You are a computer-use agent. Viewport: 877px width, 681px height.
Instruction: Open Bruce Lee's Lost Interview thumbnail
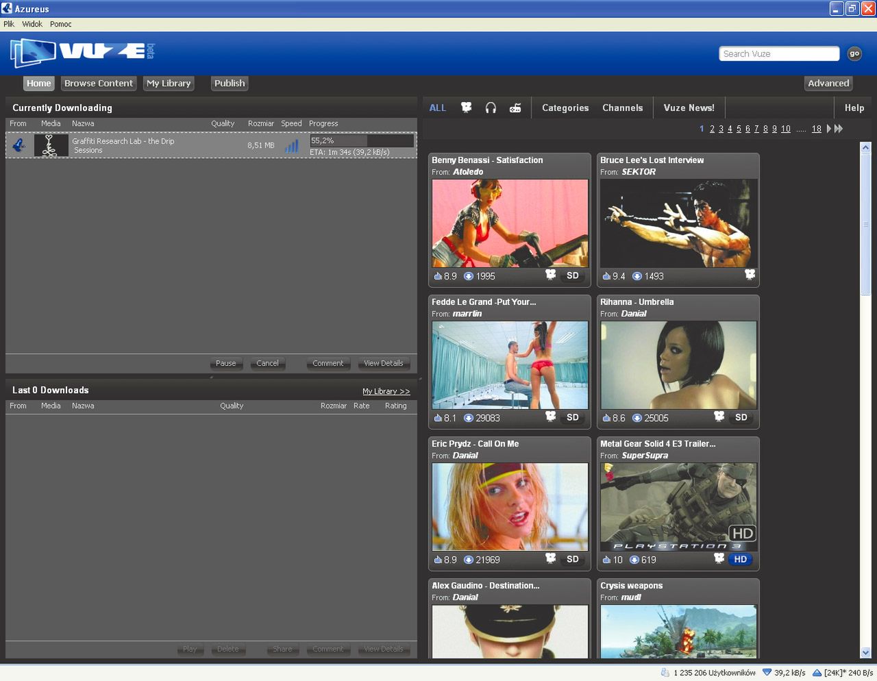(x=678, y=223)
